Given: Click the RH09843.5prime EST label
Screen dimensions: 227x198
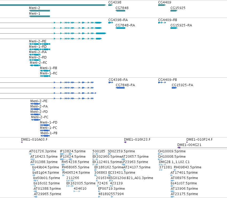Looking at the screenshot, I should (188, 167).
